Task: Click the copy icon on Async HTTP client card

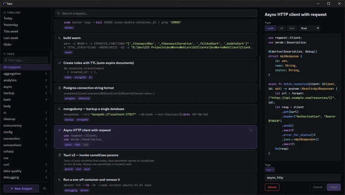Action: pos(251,130)
